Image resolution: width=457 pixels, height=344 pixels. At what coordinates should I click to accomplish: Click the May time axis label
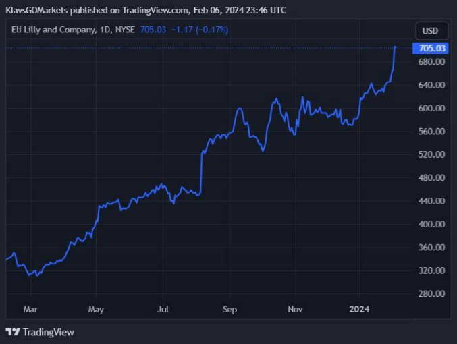click(96, 310)
